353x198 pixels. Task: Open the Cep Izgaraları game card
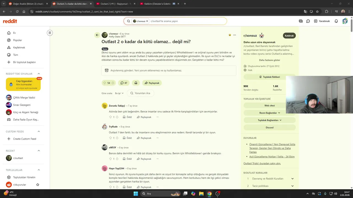(23, 84)
